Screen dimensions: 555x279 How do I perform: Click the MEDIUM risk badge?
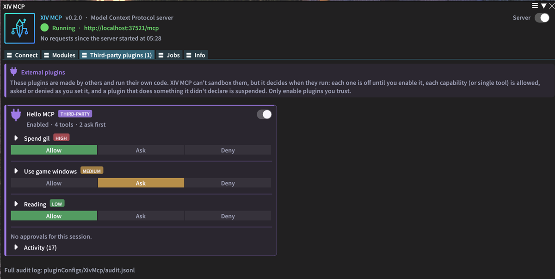pos(92,171)
